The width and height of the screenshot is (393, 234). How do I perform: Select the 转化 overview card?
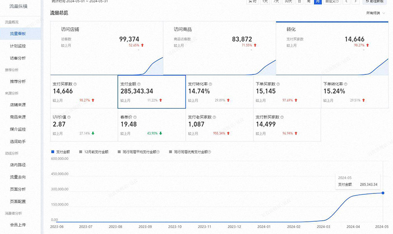coord(332,48)
